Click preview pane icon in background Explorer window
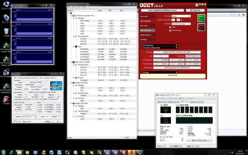Screen dimensions: 248x155 (x=239, y=15)
